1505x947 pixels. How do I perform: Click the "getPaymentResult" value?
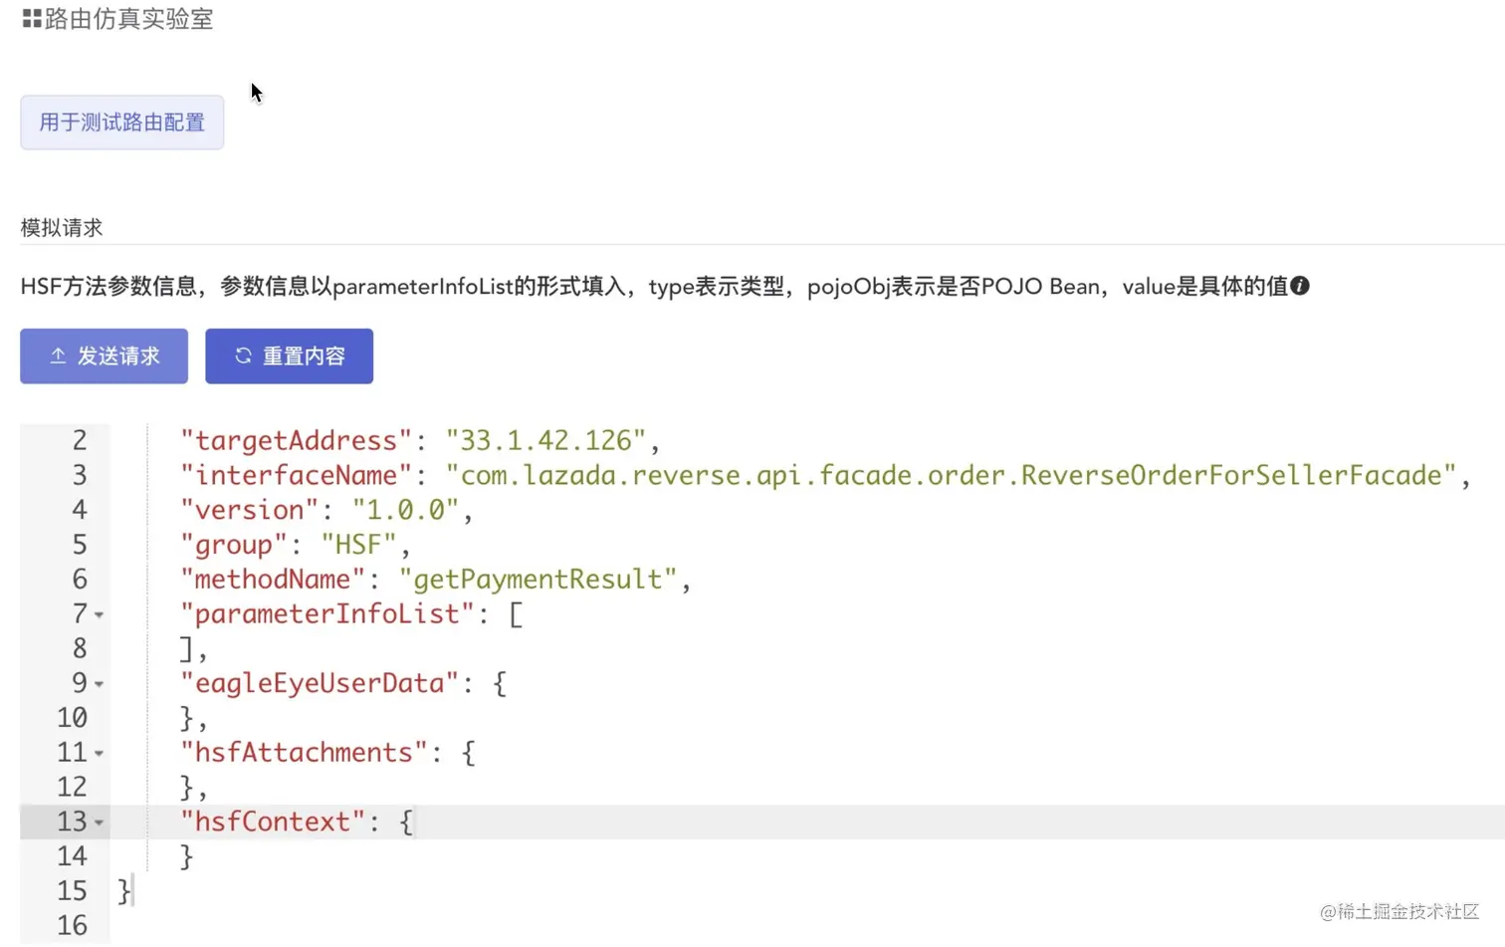(537, 579)
